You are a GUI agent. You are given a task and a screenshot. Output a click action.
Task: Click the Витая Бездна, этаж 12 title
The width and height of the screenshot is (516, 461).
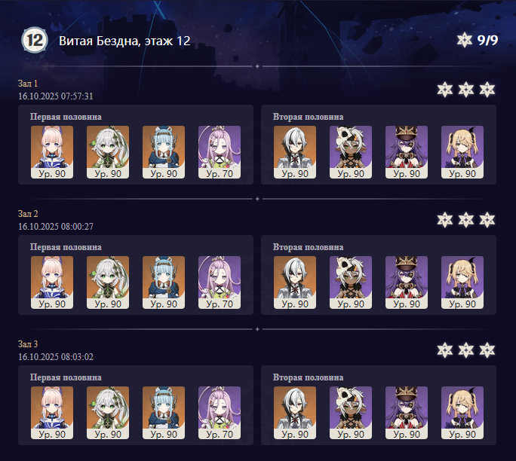pyautogui.click(x=124, y=41)
